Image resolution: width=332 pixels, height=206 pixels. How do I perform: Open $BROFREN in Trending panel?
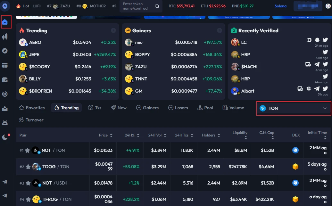coord(67,91)
